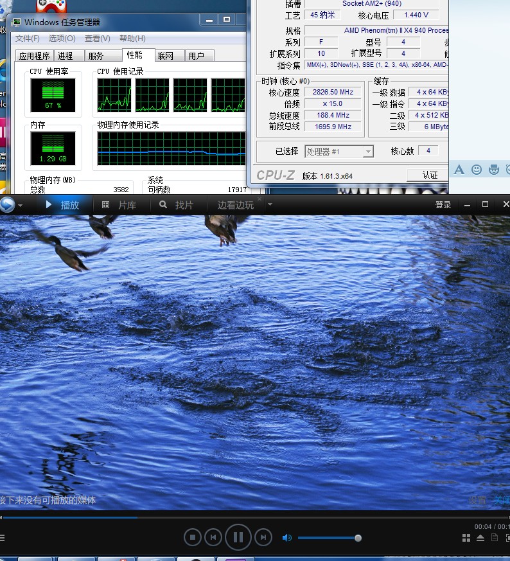Screen dimensions: 510x561
Task: Click the 1695.9 MHz value in CPU-Z
Action: pos(333,127)
